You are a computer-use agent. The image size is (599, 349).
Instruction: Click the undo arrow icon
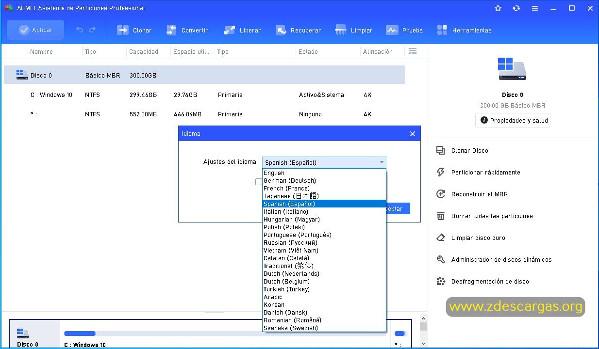click(x=80, y=30)
